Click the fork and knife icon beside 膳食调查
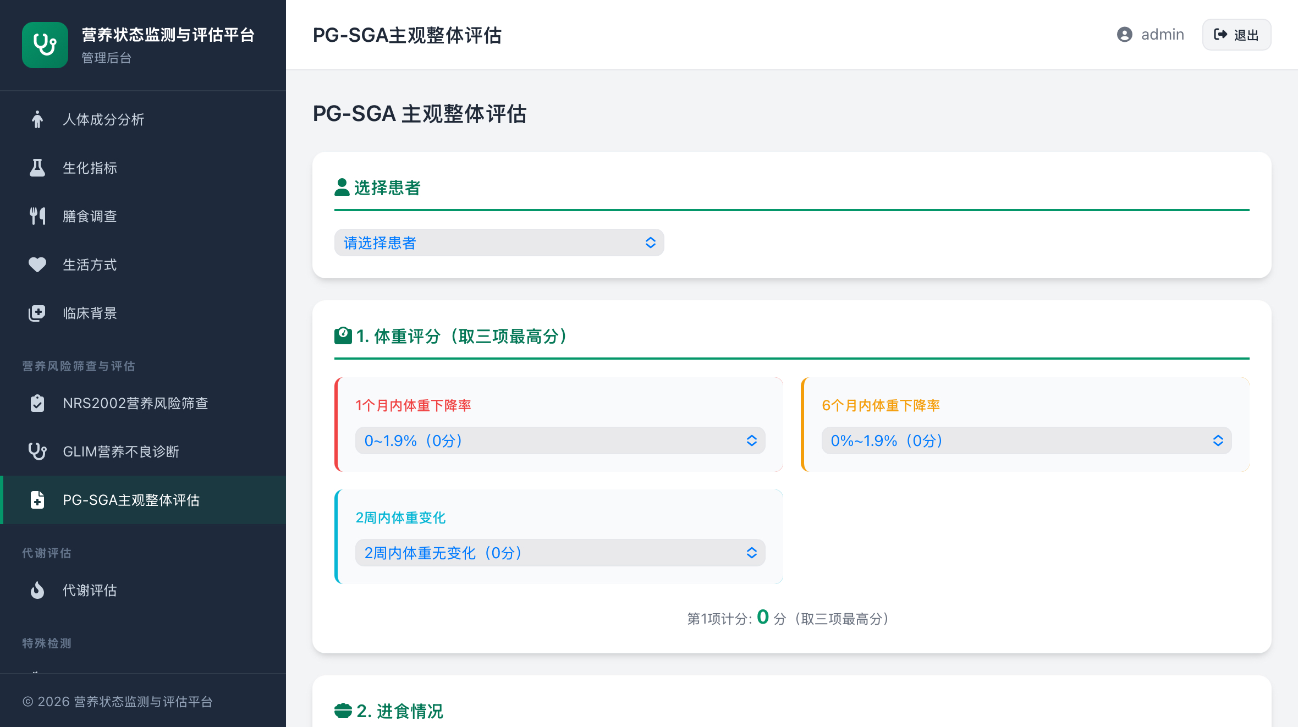 [37, 216]
